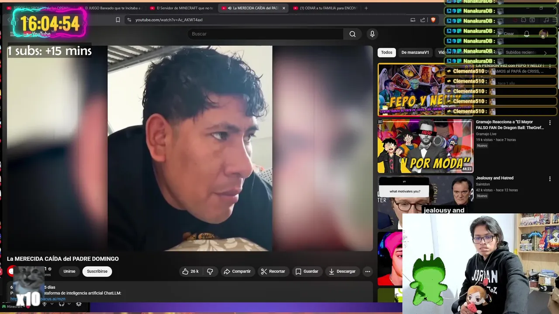
Task: Click the share page icon in address bar
Action: (423, 20)
